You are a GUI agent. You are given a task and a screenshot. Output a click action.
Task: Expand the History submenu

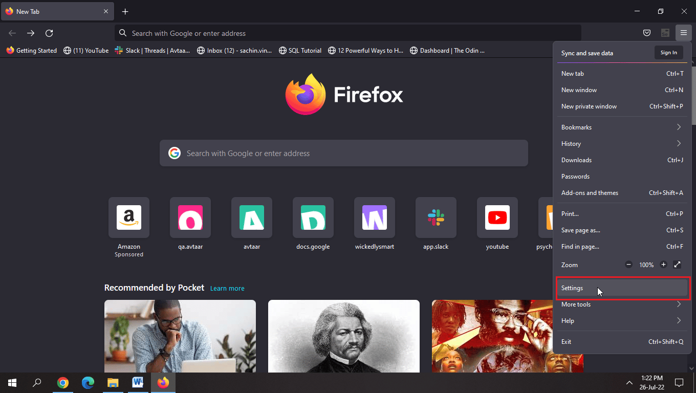pyautogui.click(x=622, y=143)
